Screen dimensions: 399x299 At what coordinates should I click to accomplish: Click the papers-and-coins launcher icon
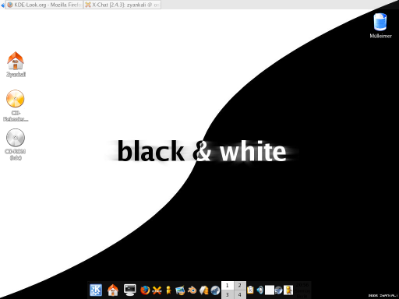tap(203, 290)
